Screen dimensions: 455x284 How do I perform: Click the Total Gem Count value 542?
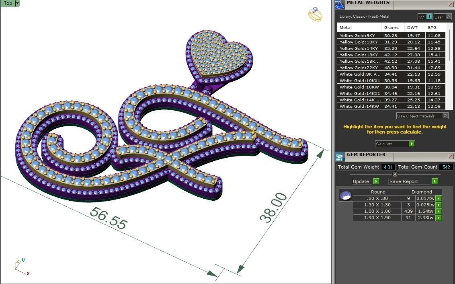446,167
